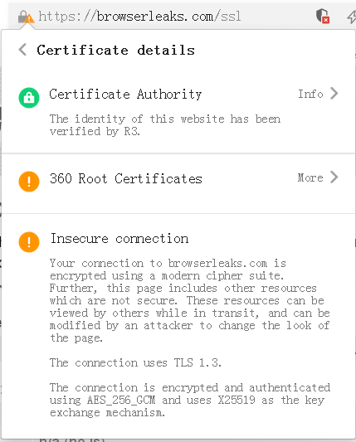Open More for 360 Root Certificates

[x=310, y=177]
